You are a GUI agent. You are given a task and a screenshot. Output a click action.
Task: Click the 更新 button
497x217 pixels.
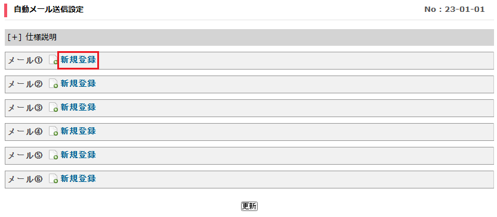point(249,206)
